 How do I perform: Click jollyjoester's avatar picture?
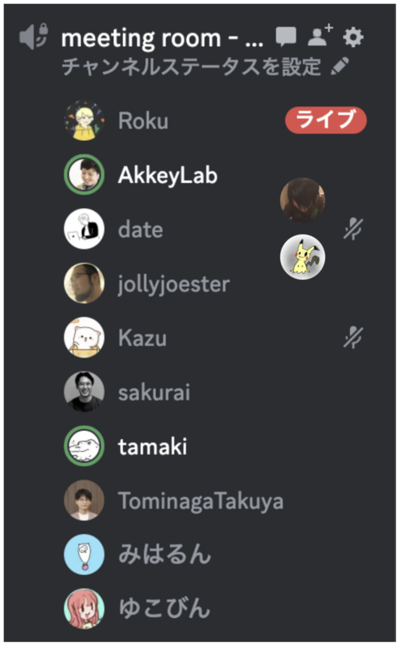coord(84,283)
